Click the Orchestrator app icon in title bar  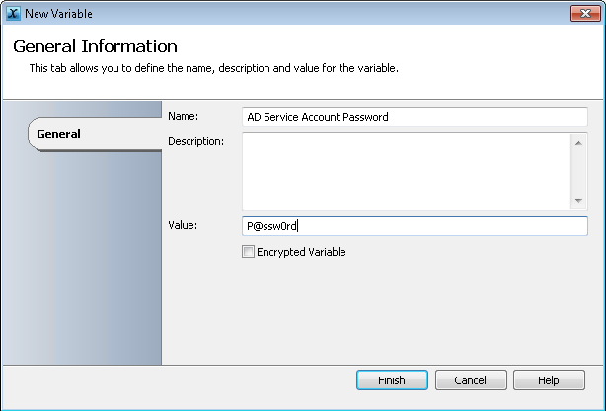coord(13,13)
